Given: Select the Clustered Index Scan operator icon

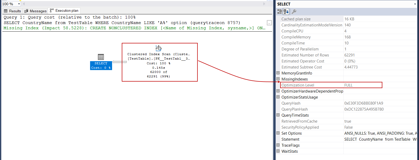Looking at the screenshot, I should [159, 48].
